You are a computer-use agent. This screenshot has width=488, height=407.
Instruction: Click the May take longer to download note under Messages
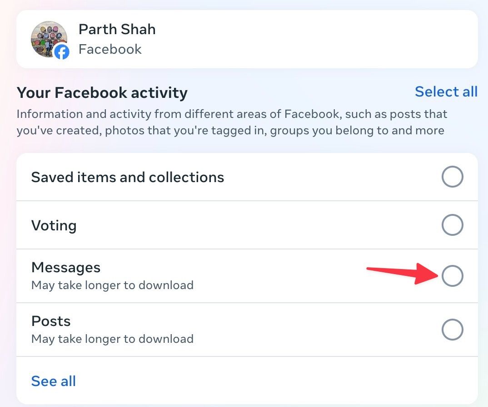click(112, 285)
